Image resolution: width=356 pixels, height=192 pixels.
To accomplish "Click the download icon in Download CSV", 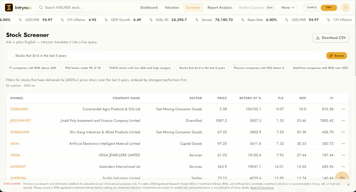I will click(x=318, y=38).
